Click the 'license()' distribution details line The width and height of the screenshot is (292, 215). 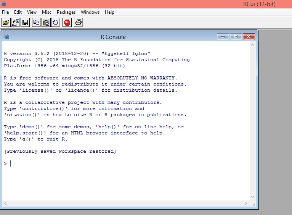click(90, 91)
